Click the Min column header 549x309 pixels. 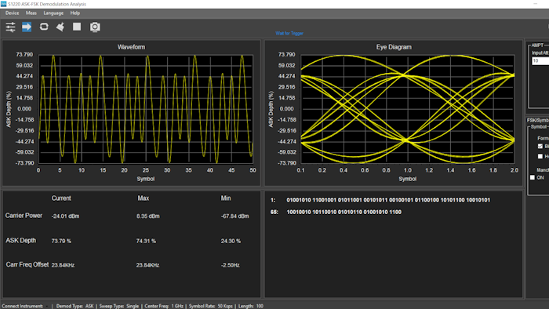226,198
